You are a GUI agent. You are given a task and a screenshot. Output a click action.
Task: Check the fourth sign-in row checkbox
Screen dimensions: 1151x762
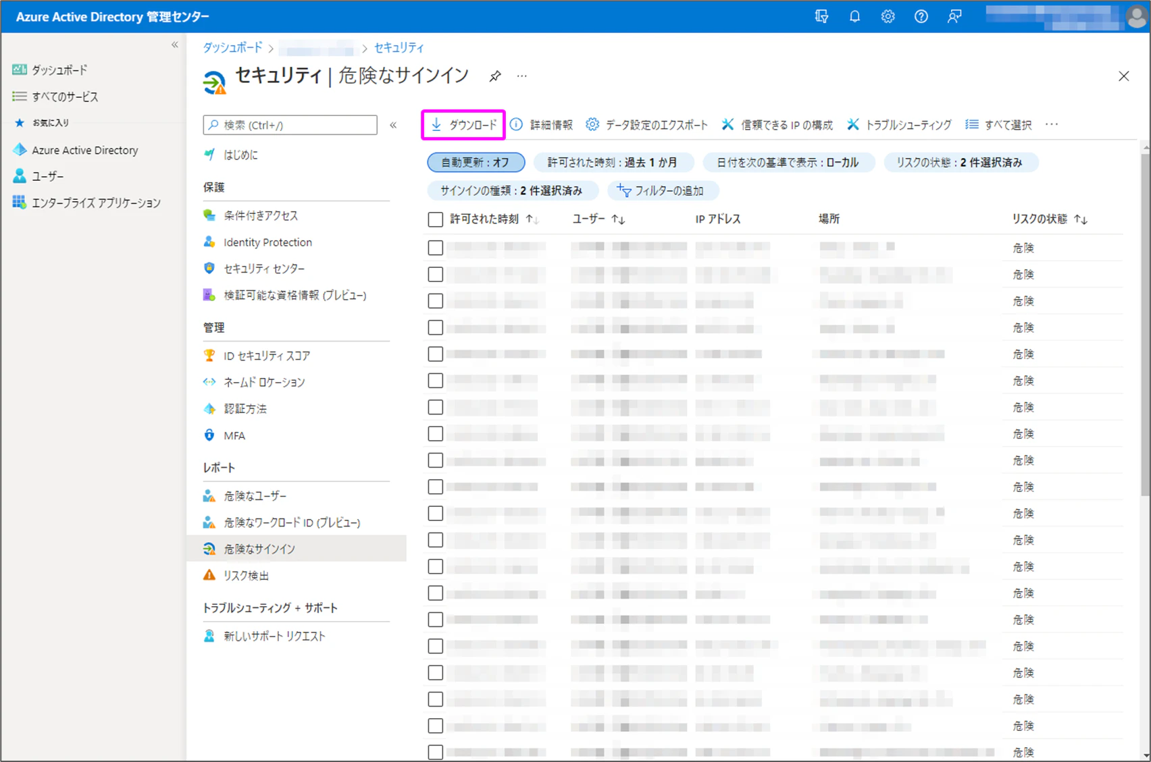click(436, 327)
